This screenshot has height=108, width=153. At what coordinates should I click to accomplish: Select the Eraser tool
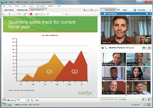pos(37,14)
